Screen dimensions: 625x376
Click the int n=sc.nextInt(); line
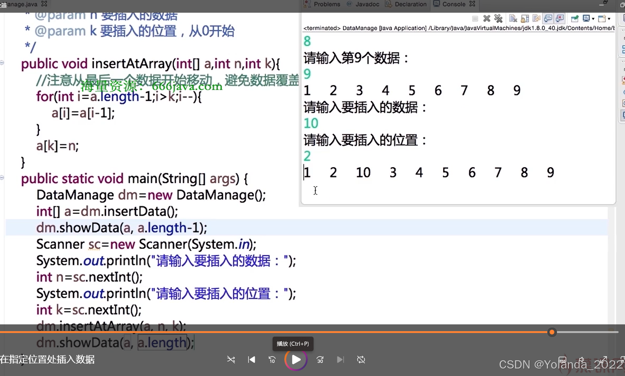tap(89, 277)
